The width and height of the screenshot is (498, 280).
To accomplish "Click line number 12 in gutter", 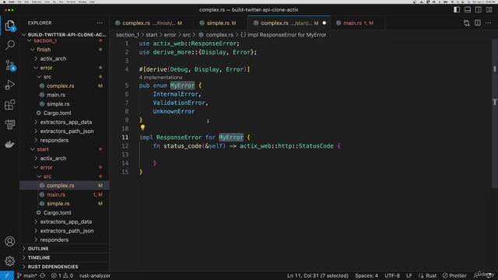I will pos(125,146).
